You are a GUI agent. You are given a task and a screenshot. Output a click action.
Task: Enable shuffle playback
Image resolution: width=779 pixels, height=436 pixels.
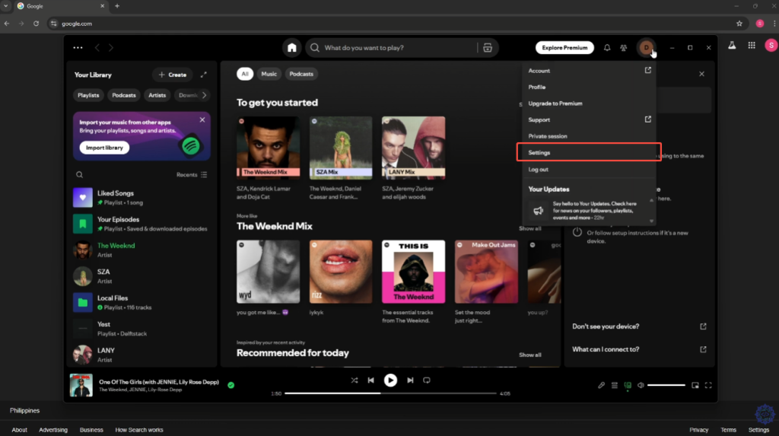[355, 380]
